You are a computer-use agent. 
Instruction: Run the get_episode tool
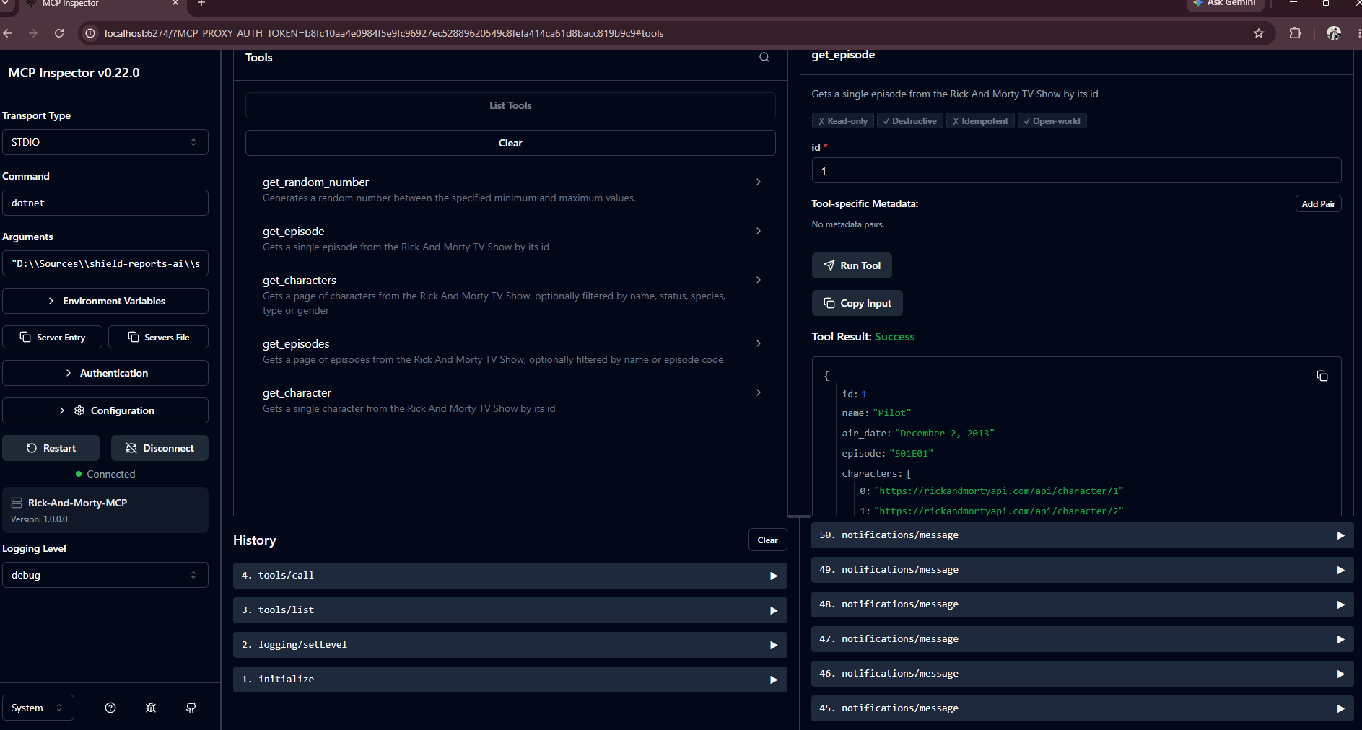[x=852, y=265]
